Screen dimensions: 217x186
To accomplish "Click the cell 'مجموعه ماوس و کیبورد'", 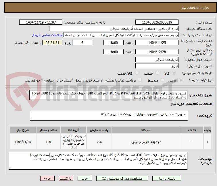I will click(146, 142).
